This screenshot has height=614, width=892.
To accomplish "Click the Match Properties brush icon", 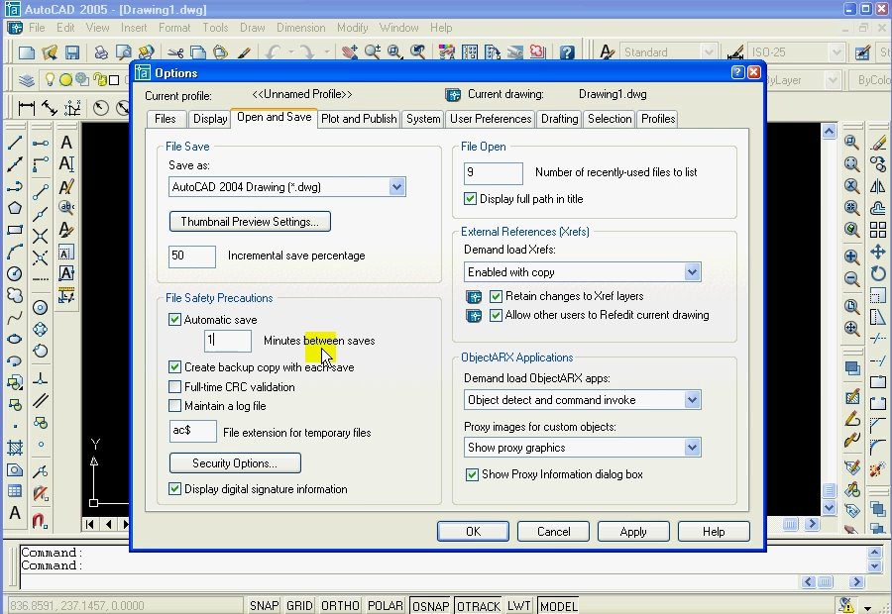I will [x=244, y=52].
